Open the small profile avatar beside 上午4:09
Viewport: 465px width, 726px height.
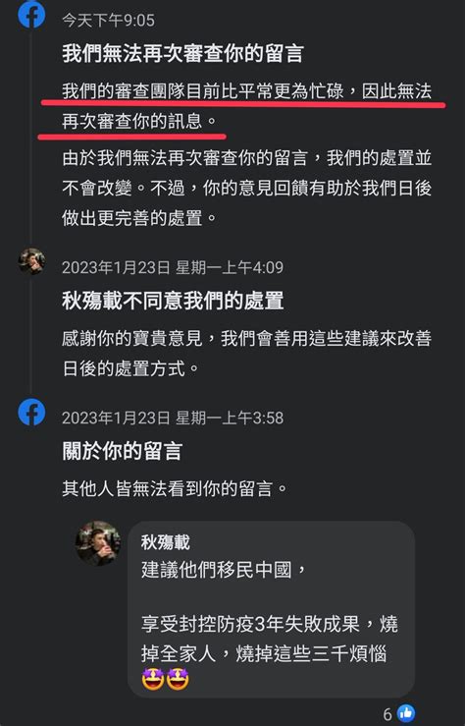(31, 261)
